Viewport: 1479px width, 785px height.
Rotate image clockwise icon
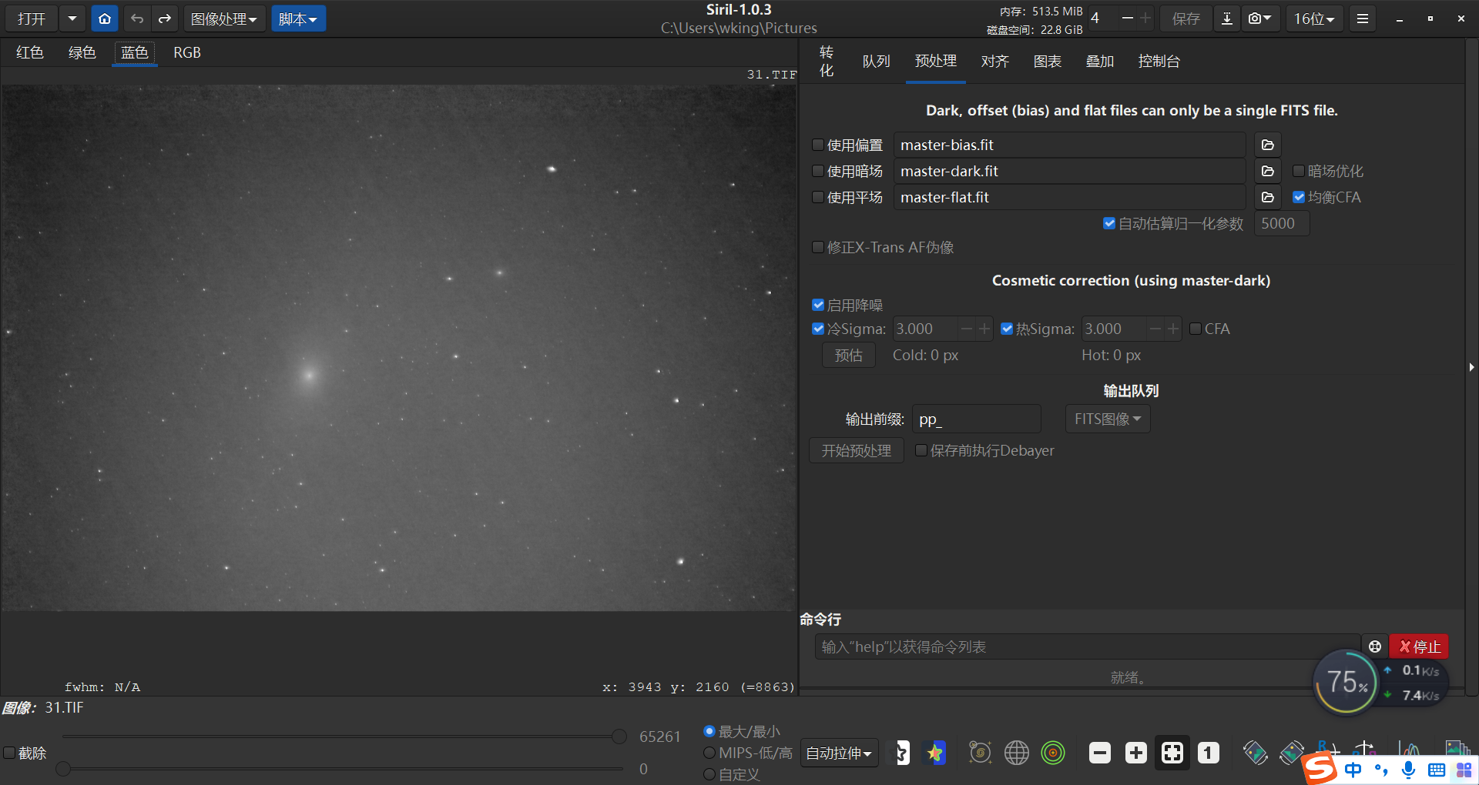click(1292, 753)
